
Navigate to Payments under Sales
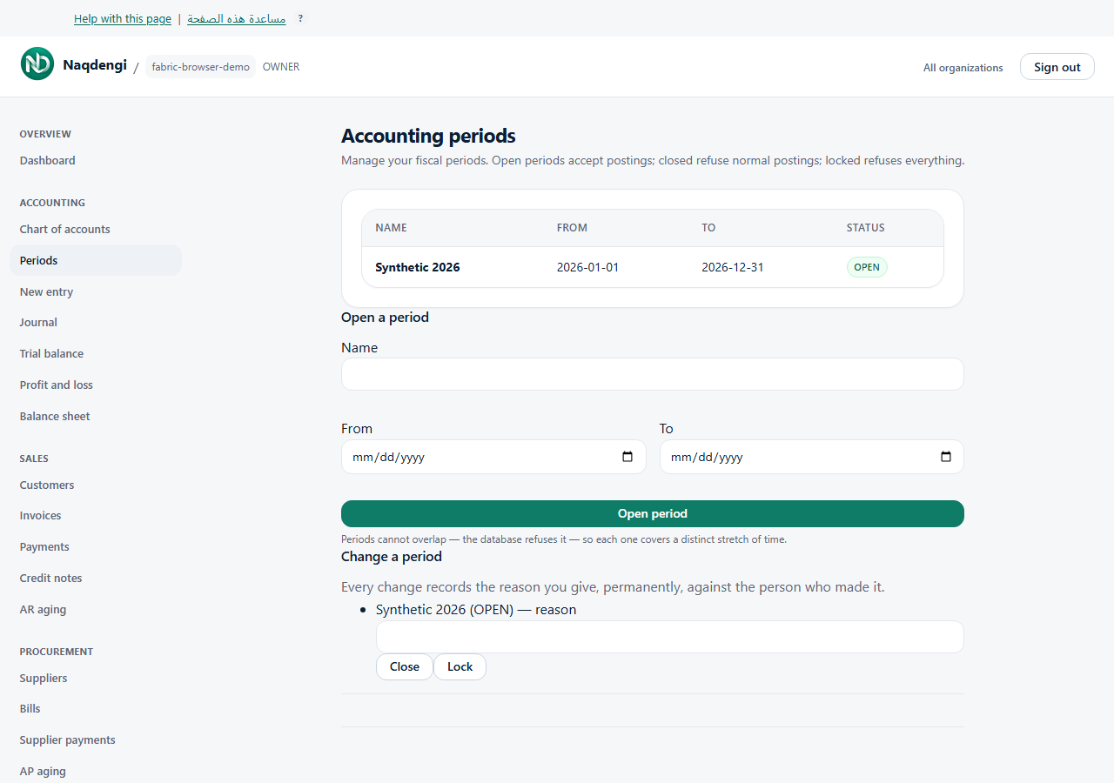click(x=44, y=546)
